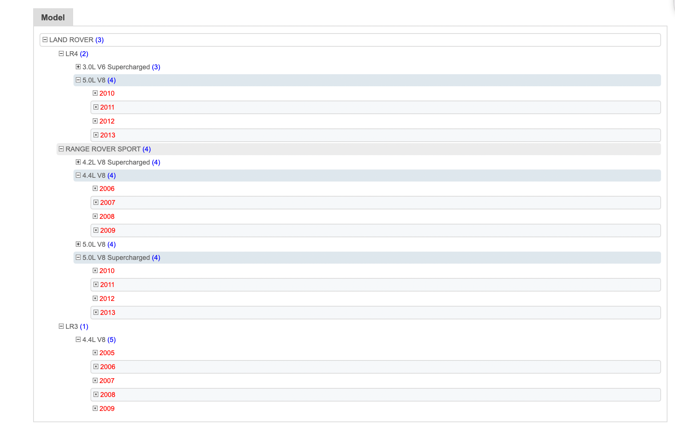675x429 pixels.
Task: Click the icon beside 2011 under 5.0L V8 Supercharged
Action: (96, 284)
